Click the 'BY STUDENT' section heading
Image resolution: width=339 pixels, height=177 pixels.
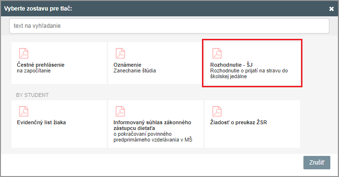coord(32,95)
